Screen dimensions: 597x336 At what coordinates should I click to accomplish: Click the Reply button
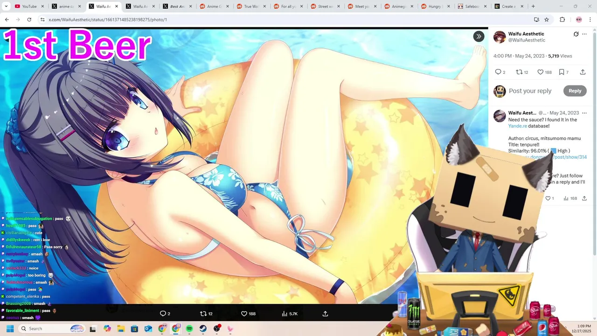pos(575,91)
